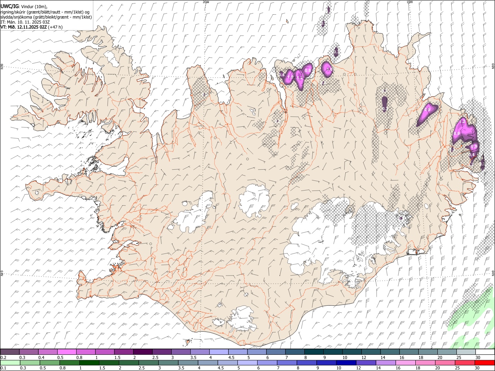This screenshot has width=495, height=371.
Task: Click the rain scale swatch between 25 and 30
Action: coord(465,362)
